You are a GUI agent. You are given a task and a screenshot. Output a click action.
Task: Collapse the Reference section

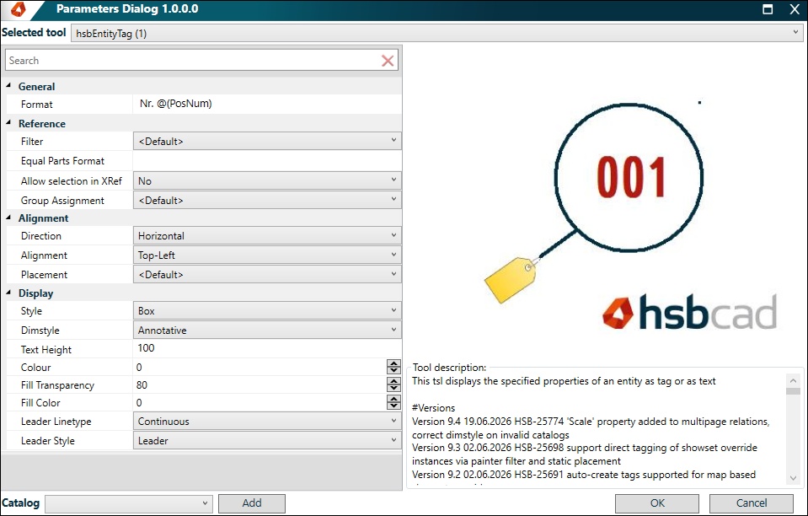coord(8,123)
